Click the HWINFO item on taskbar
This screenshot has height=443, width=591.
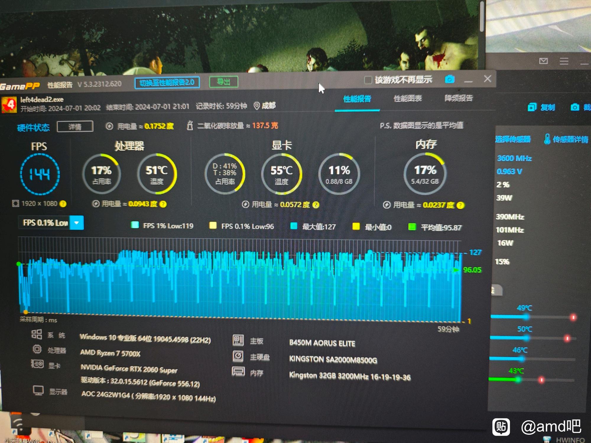click(564, 439)
